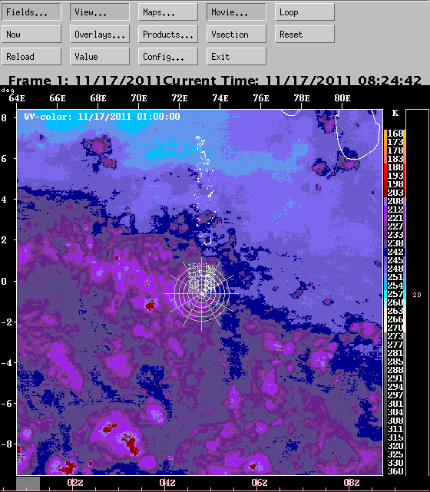430x492 pixels.
Task: Click the Reload button
Action: point(31,57)
